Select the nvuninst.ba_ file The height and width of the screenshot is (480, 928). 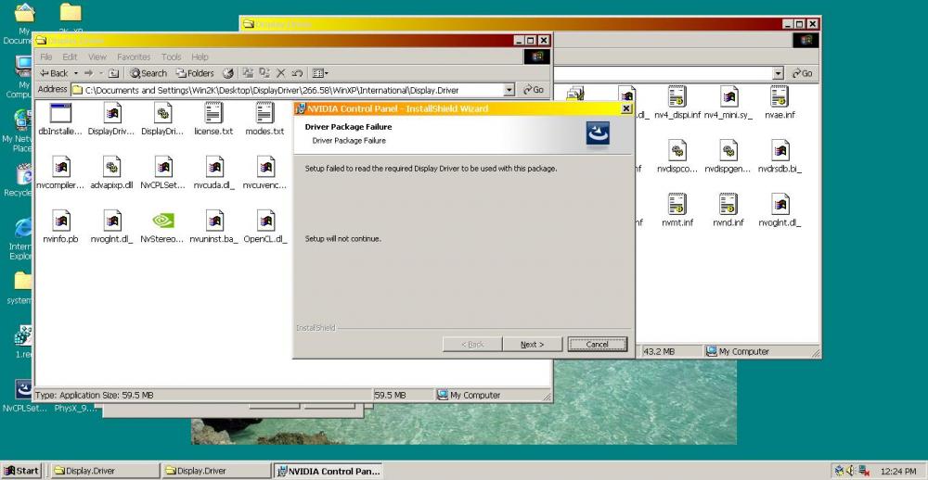[213, 228]
